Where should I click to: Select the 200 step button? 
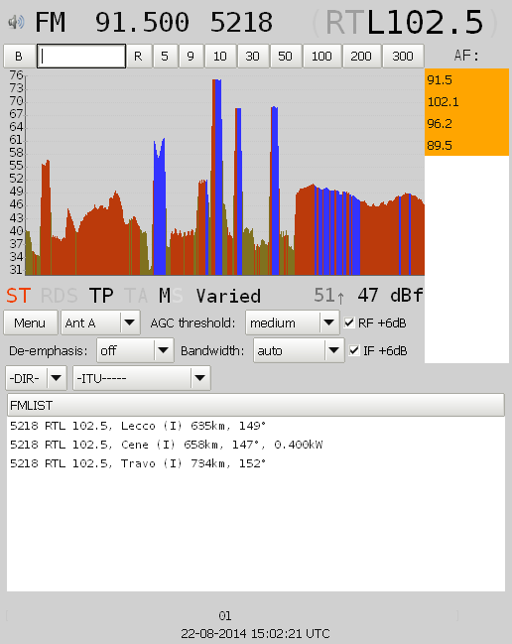pos(361,56)
